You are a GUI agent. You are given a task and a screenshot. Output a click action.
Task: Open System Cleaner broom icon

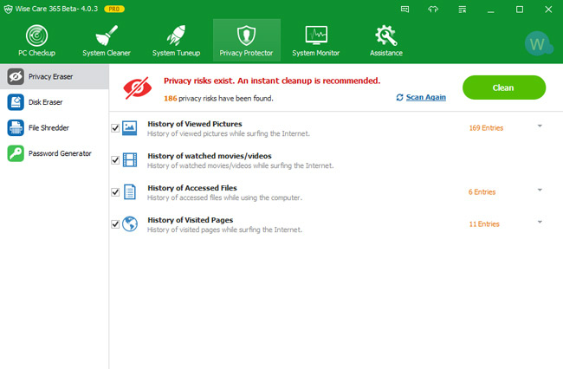click(107, 36)
